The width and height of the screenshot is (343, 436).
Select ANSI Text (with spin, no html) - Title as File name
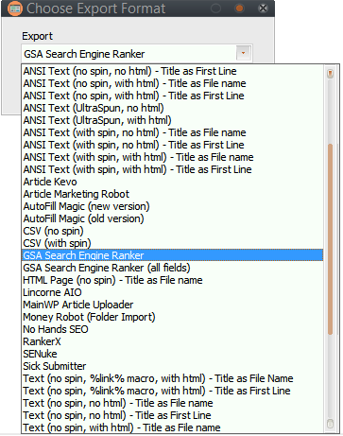click(173, 132)
